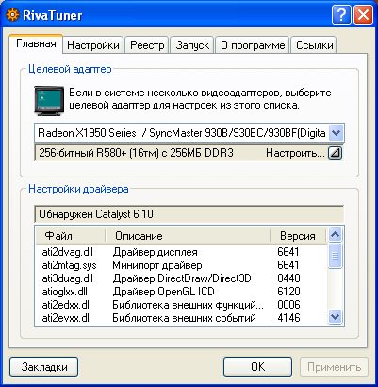The image size is (378, 387).
Task: Click the scroll down arrow in file list
Action: click(x=336, y=317)
